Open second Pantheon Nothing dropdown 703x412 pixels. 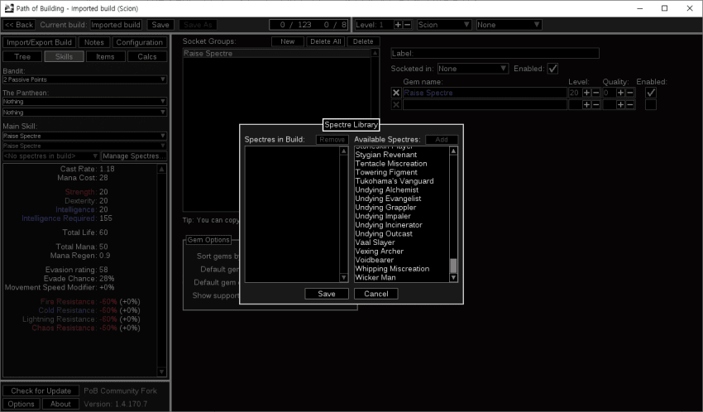84,112
